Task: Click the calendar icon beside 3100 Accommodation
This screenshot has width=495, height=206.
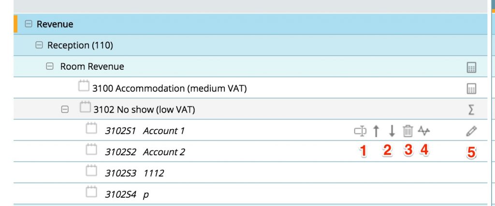Action: pyautogui.click(x=84, y=87)
